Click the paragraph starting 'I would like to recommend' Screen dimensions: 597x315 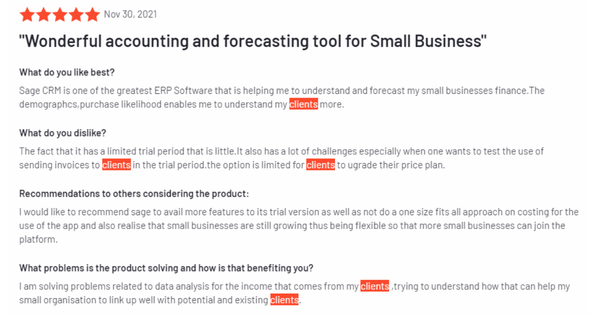point(299,226)
